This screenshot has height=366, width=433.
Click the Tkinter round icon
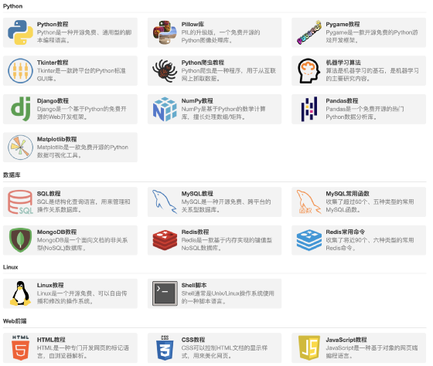pyautogui.click(x=20, y=70)
